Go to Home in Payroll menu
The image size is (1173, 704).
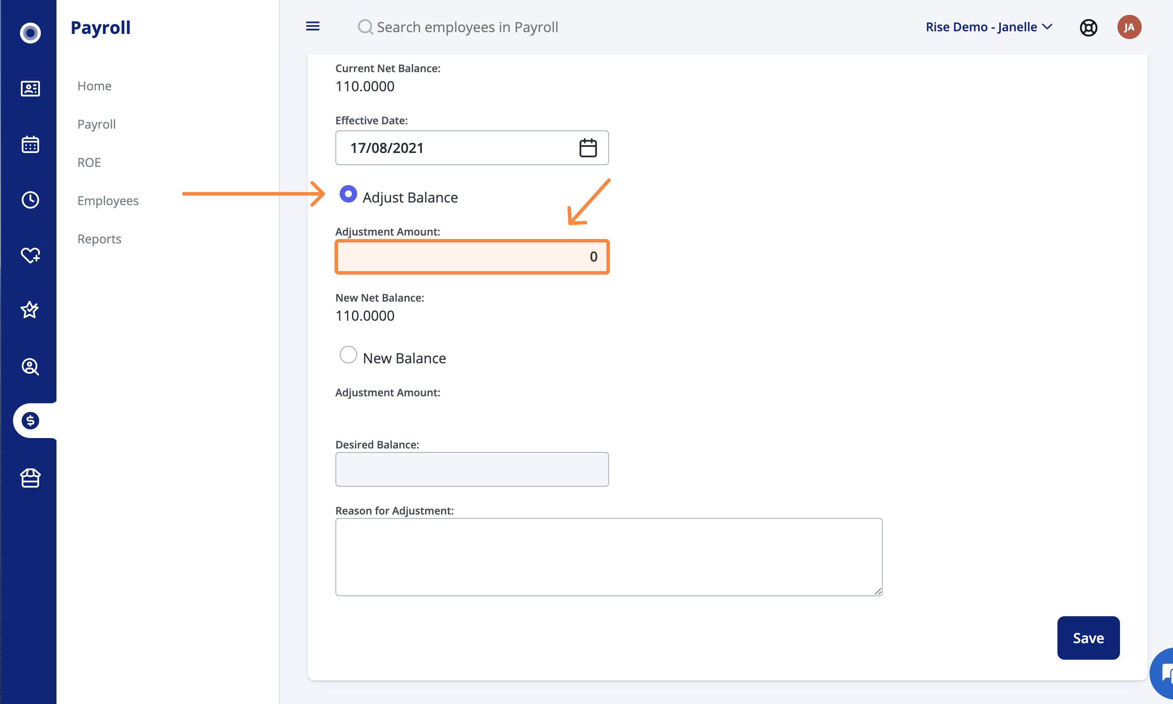94,86
